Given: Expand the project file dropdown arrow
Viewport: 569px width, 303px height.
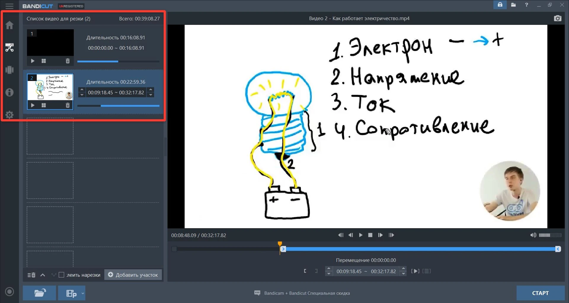Looking at the screenshot, I should tap(83, 293).
